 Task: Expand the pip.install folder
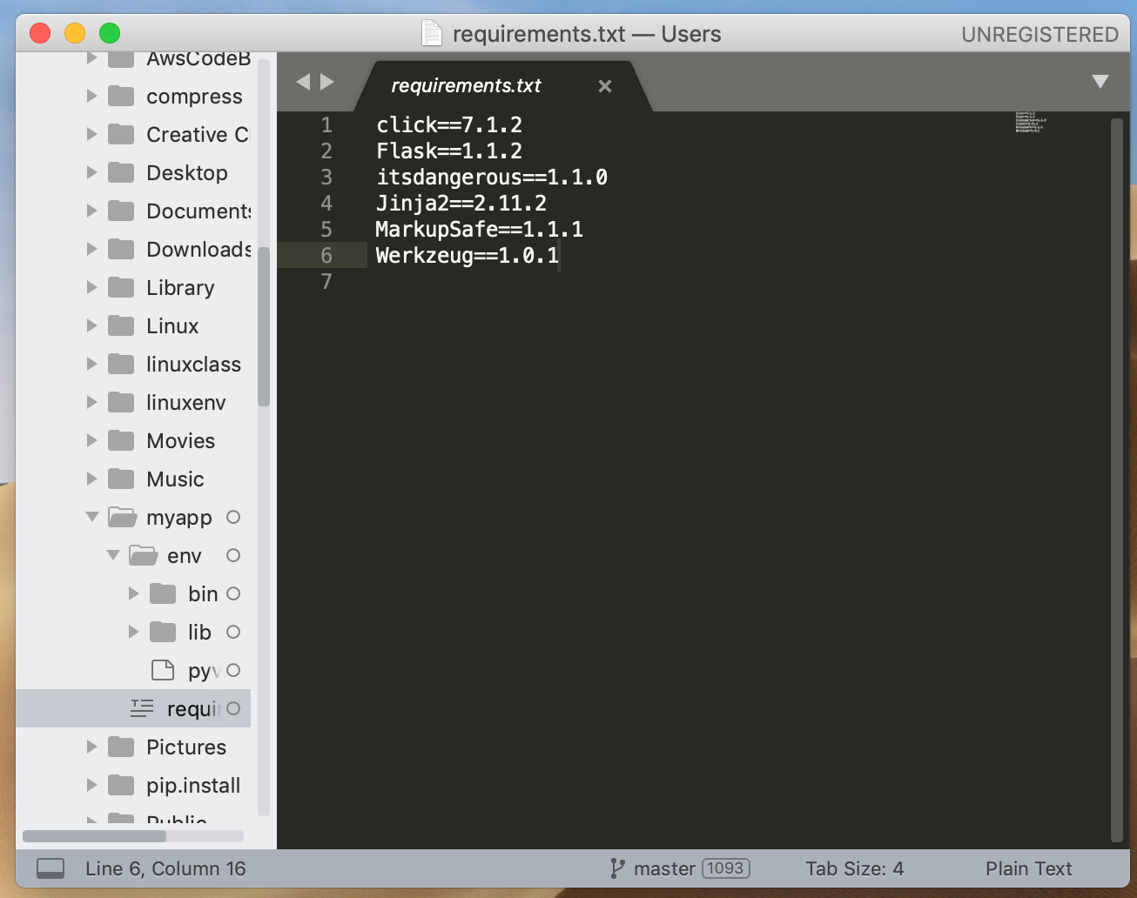[91, 785]
